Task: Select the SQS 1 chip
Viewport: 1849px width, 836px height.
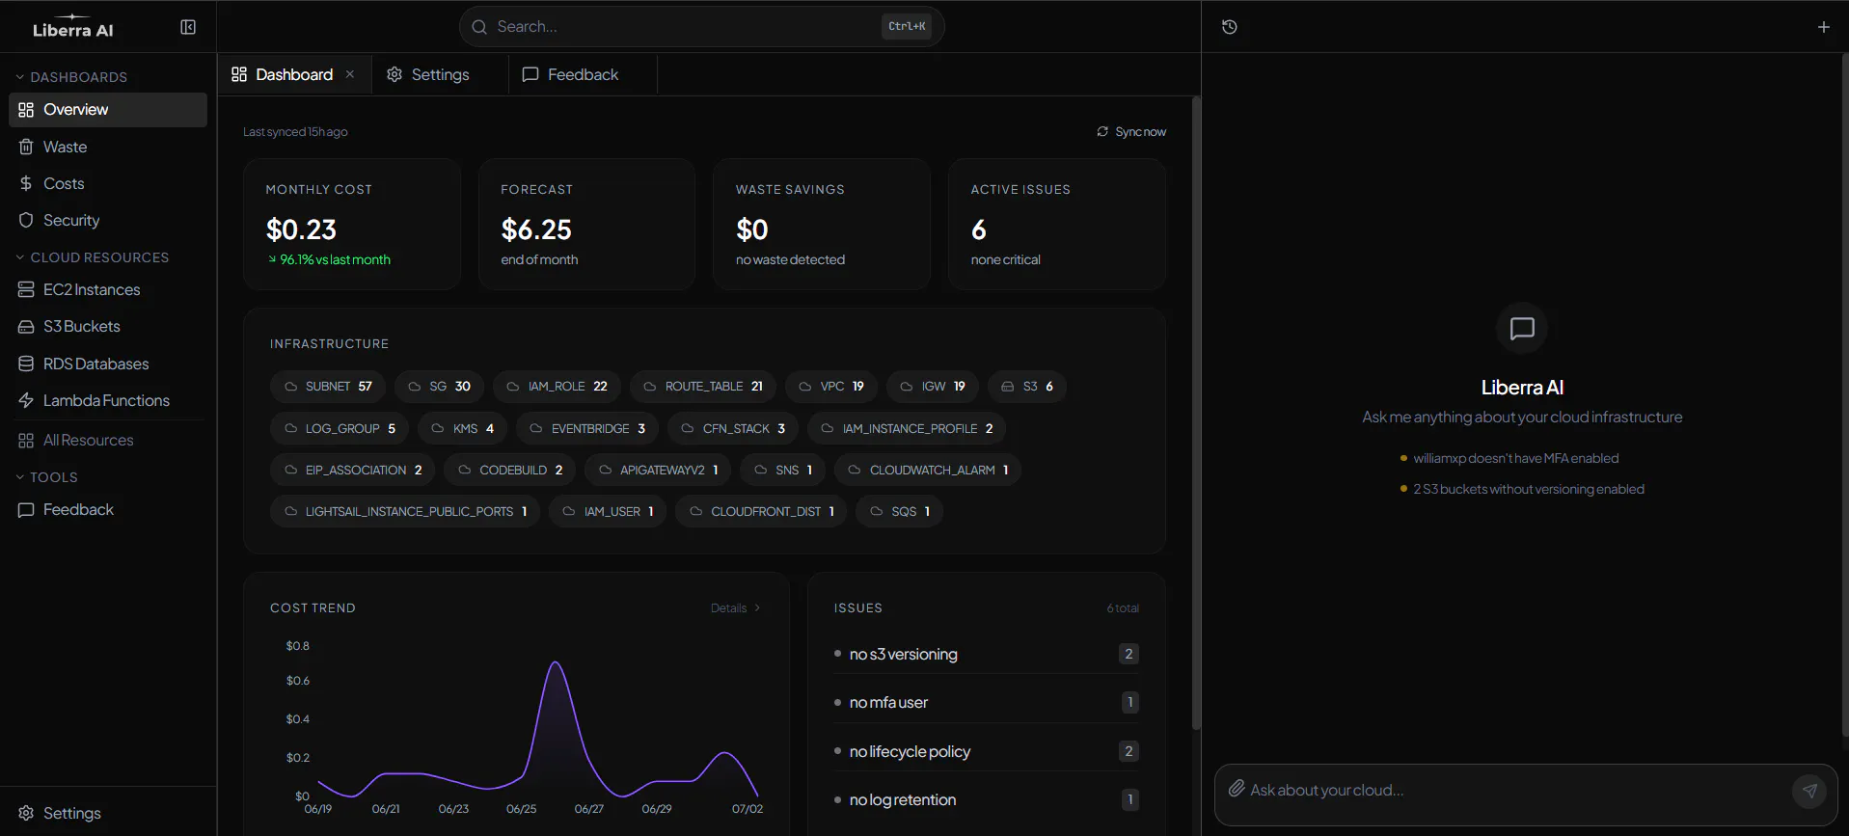Action: (x=899, y=511)
